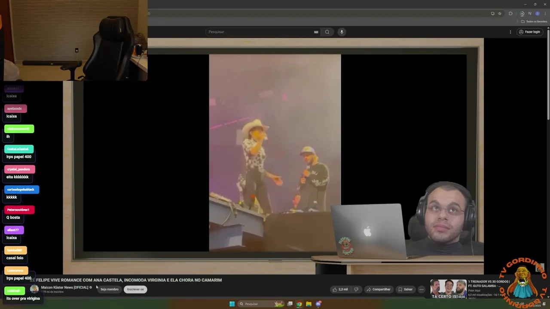Screen dimensions: 550x309
Task: Click chat message 'its over pra virigina'
Action: (23, 298)
